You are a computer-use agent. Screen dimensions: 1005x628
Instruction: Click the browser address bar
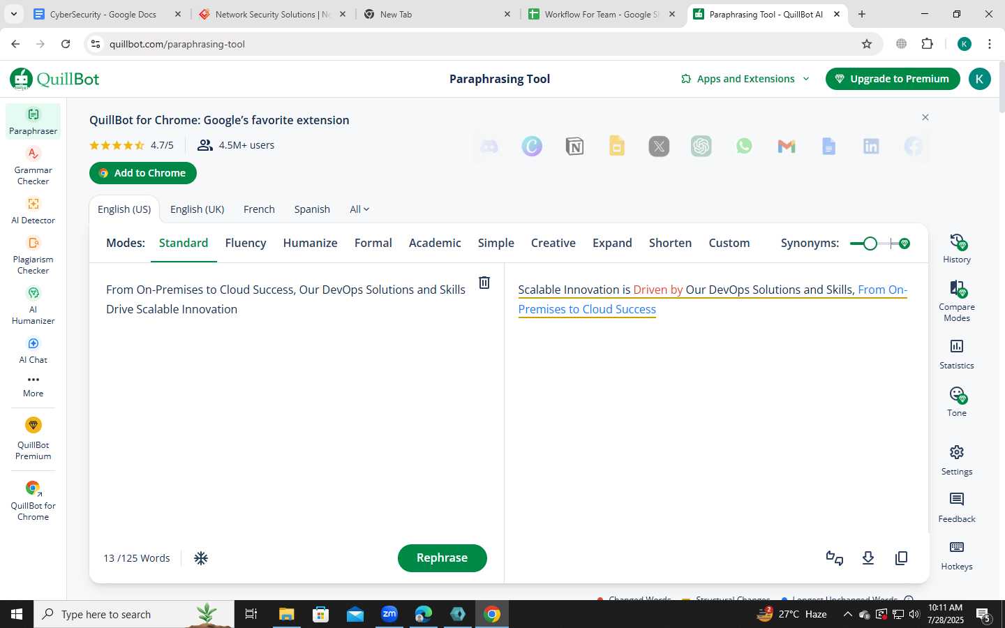point(482,44)
